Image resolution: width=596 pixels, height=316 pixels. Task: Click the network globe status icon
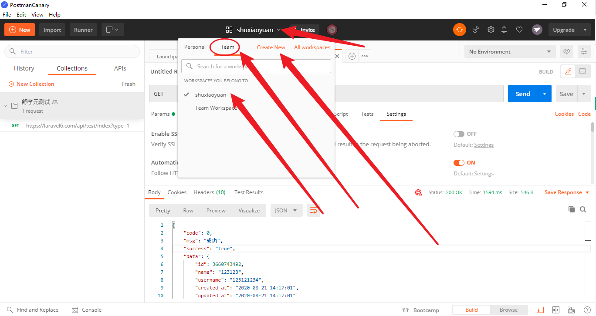(x=419, y=192)
